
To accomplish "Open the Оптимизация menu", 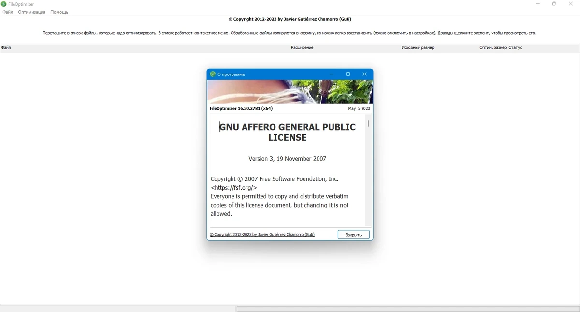I will pos(32,12).
